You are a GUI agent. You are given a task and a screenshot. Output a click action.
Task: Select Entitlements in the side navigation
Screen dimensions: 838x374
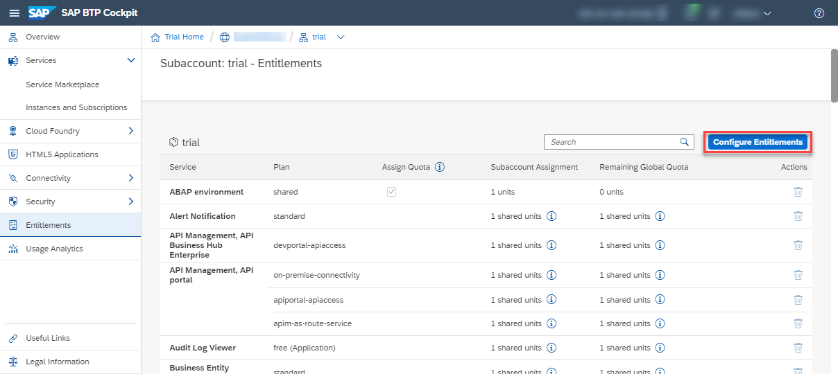[70, 225]
